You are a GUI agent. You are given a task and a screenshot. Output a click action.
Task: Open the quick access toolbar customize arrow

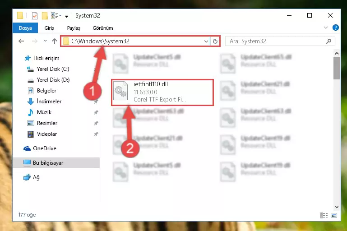click(x=66, y=16)
